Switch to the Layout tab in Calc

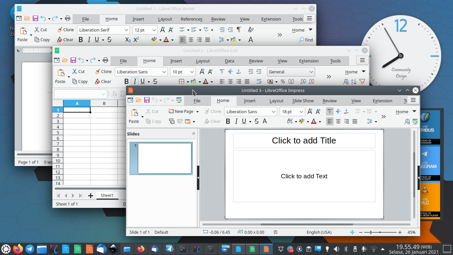pyautogui.click(x=203, y=61)
